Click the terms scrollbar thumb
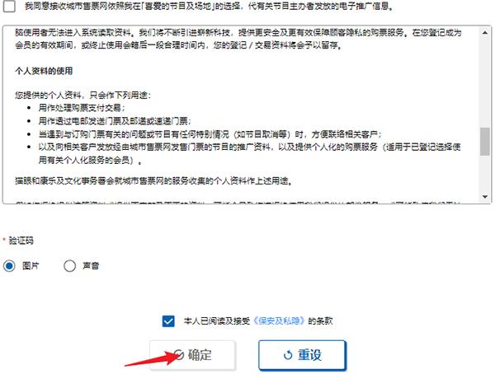This screenshot has height=374, width=495. 485,141
